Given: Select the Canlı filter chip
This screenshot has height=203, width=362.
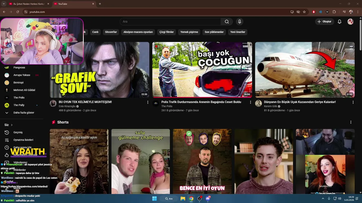Looking at the screenshot, I should pyautogui.click(x=95, y=32).
